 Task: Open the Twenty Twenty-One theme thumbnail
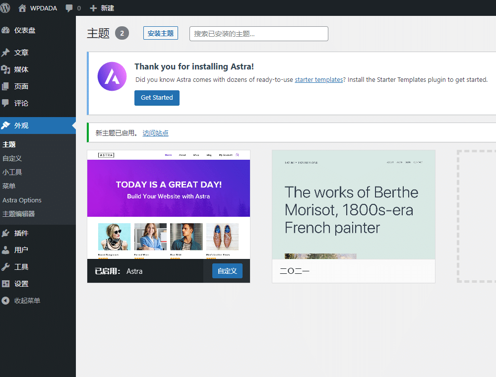pyautogui.click(x=354, y=205)
